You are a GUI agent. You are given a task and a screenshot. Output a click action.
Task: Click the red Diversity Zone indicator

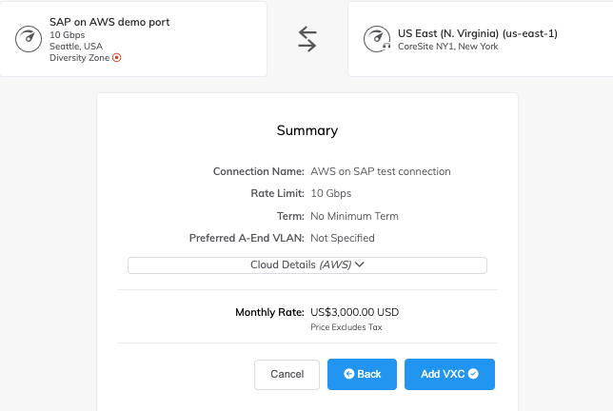pyautogui.click(x=116, y=58)
